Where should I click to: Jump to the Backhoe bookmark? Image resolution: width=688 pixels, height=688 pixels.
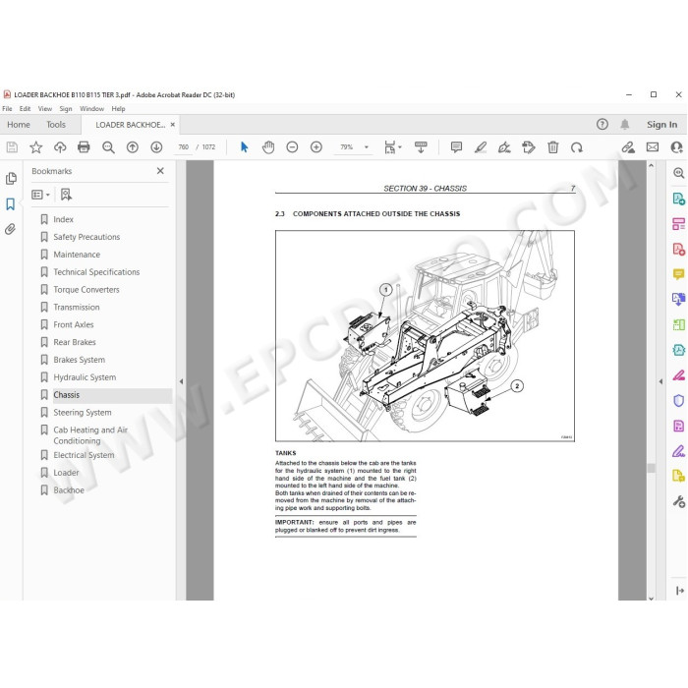69,490
